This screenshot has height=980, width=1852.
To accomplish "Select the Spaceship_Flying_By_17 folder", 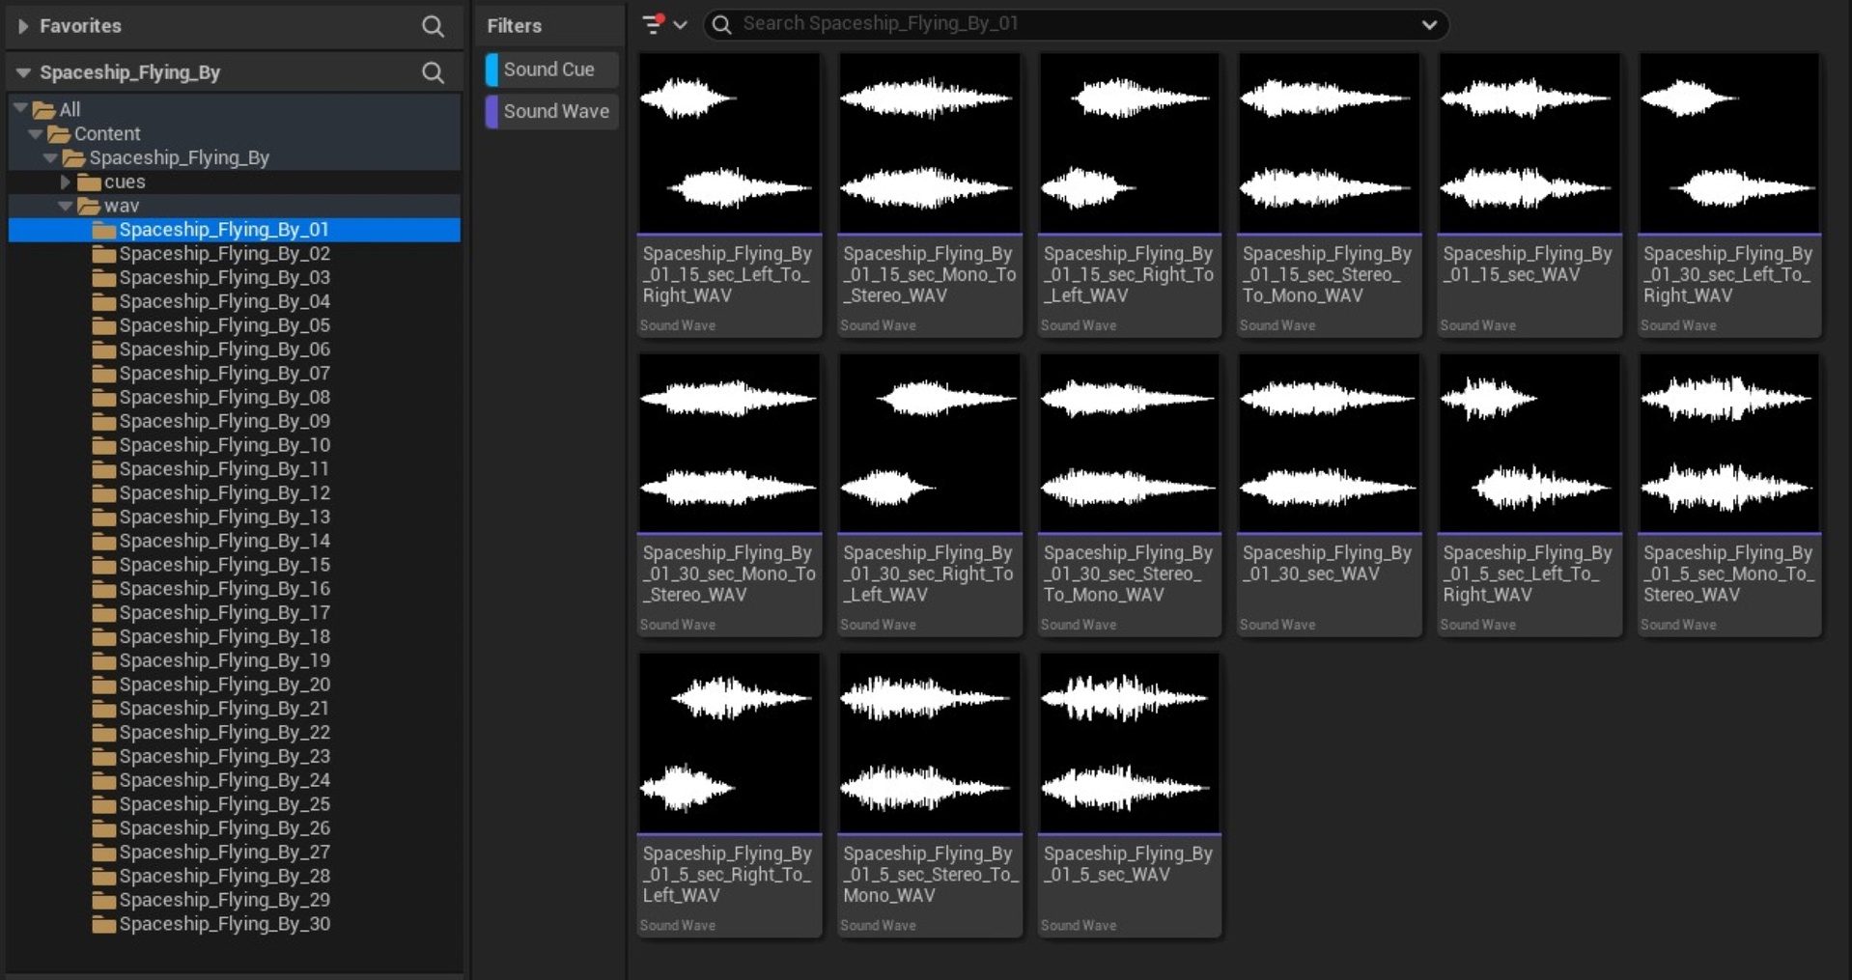I will pyautogui.click(x=234, y=613).
